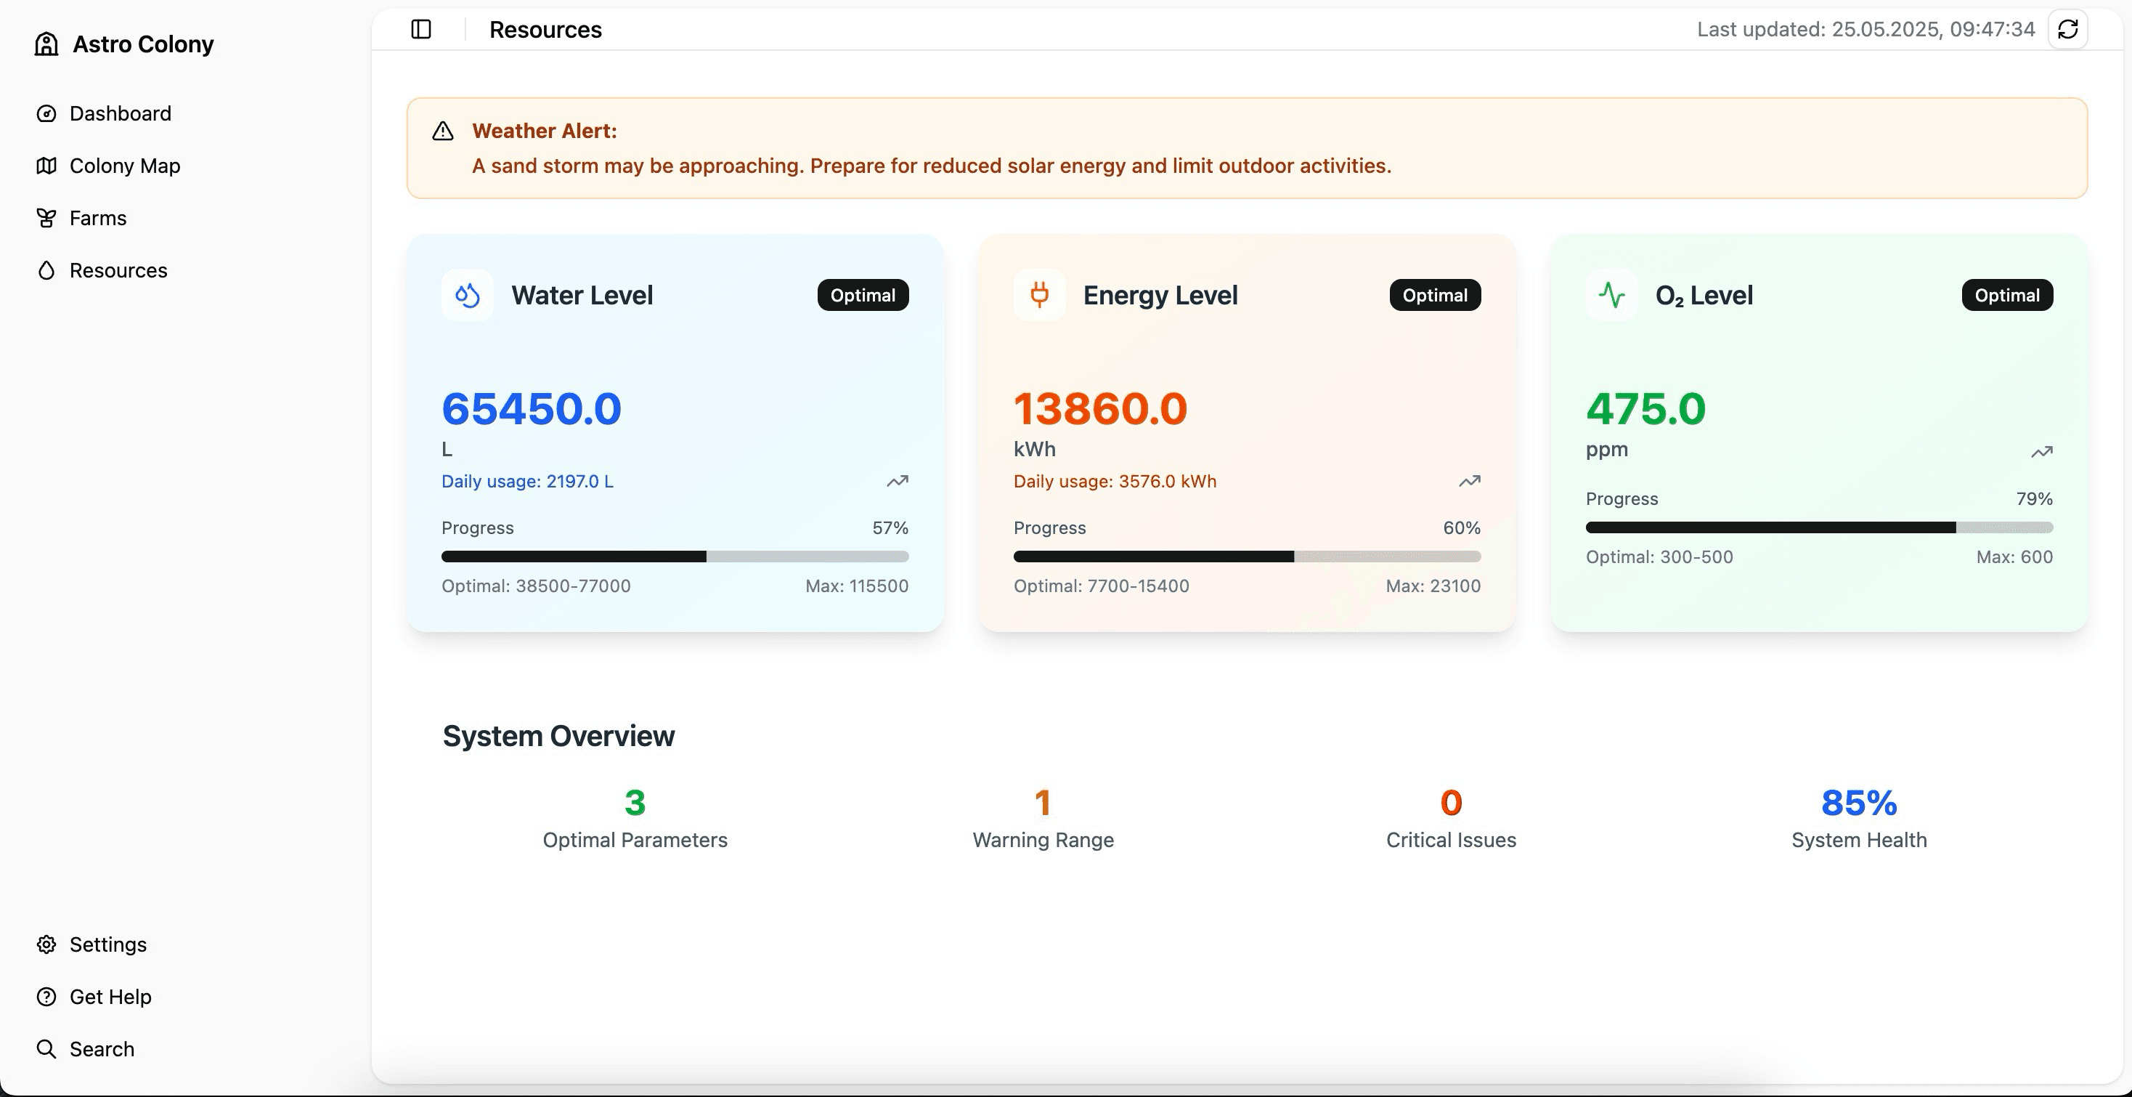Click the Settings gear icon

(x=46, y=944)
